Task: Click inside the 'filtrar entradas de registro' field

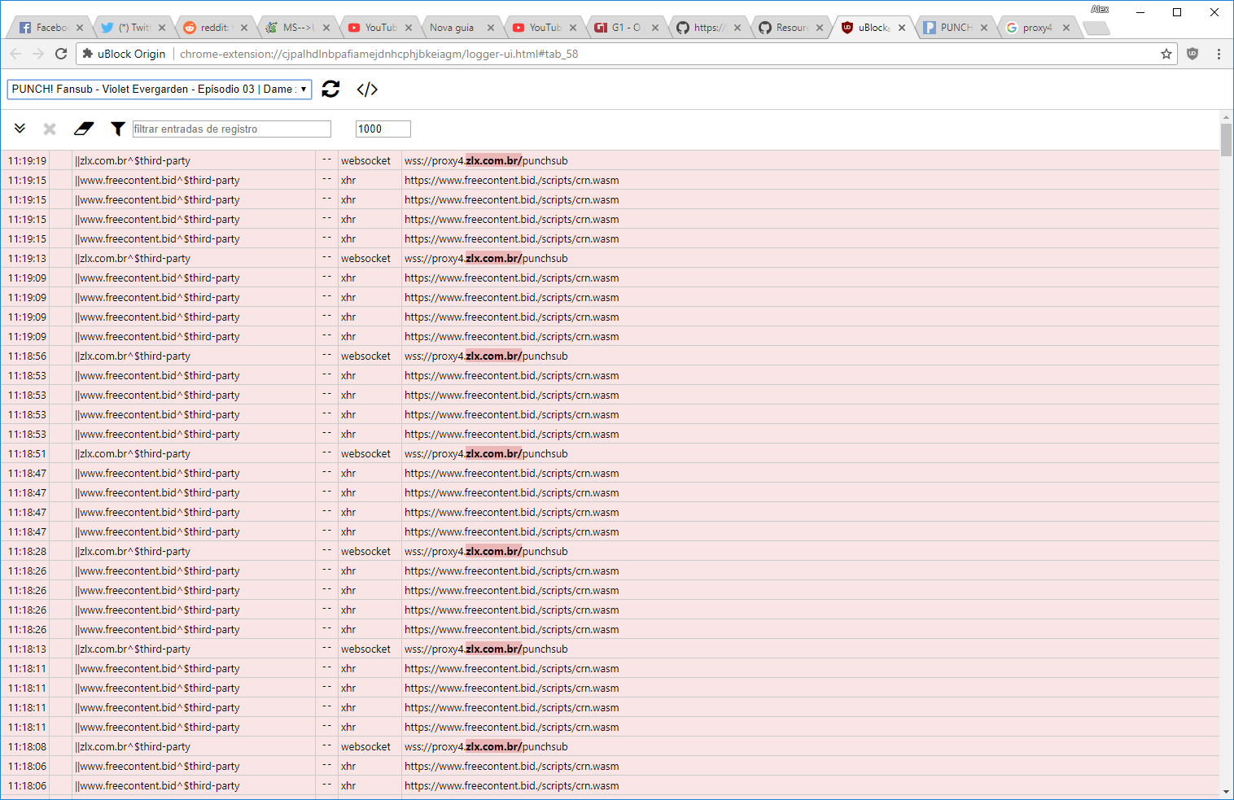Action: click(231, 128)
